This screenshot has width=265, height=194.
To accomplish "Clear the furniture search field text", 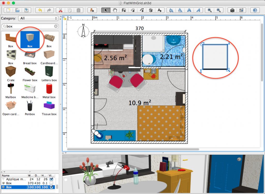I will coord(56,26).
